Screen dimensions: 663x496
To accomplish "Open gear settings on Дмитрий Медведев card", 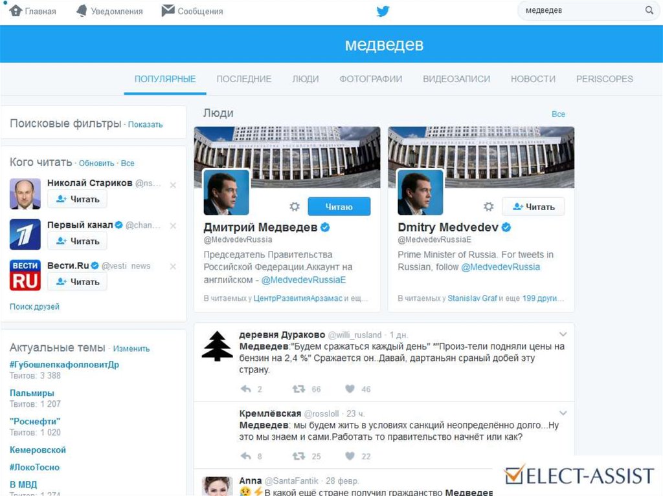I will (295, 206).
